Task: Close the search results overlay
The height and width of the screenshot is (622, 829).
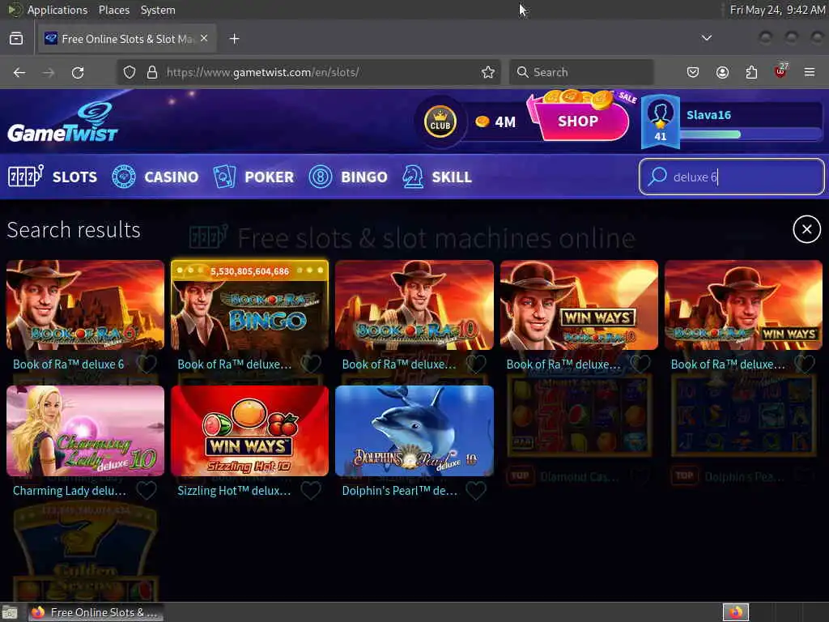Action: pyautogui.click(x=806, y=229)
